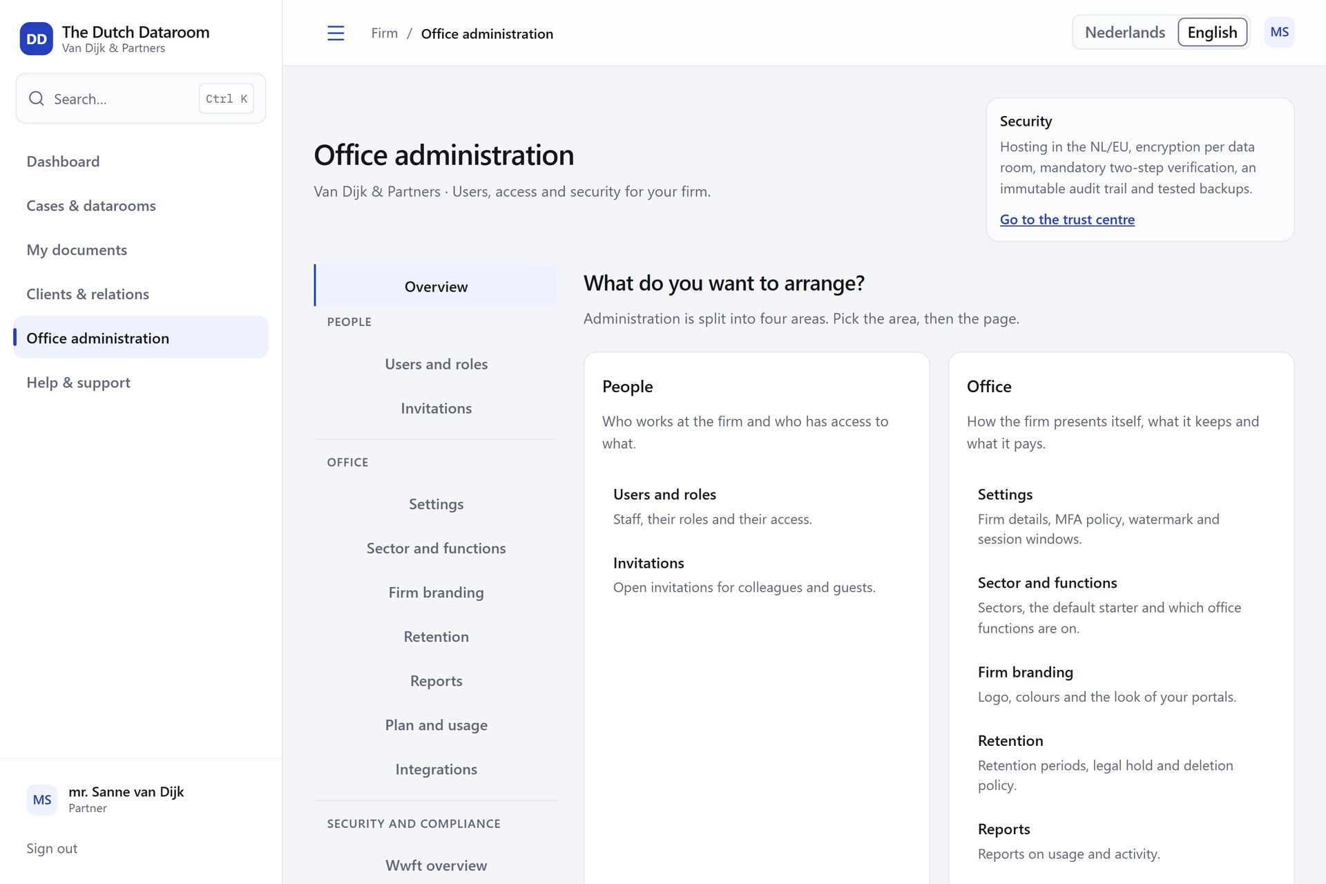Click the DD logo icon

tap(37, 39)
